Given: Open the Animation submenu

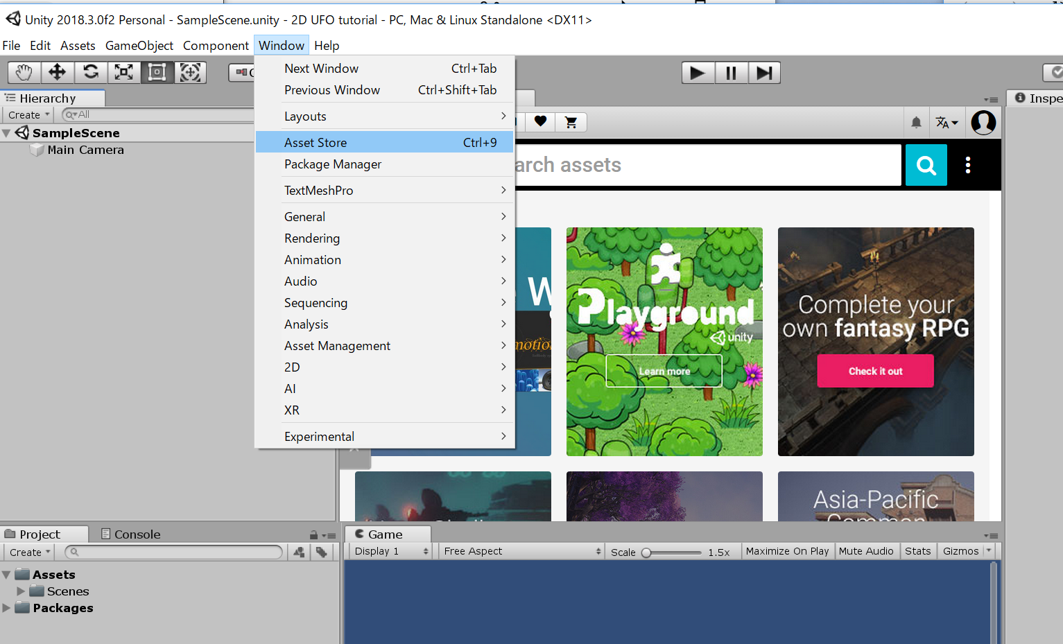Looking at the screenshot, I should click(x=385, y=260).
